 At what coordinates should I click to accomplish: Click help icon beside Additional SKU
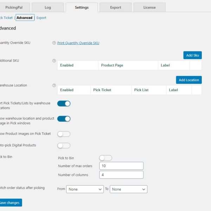[54, 61]
